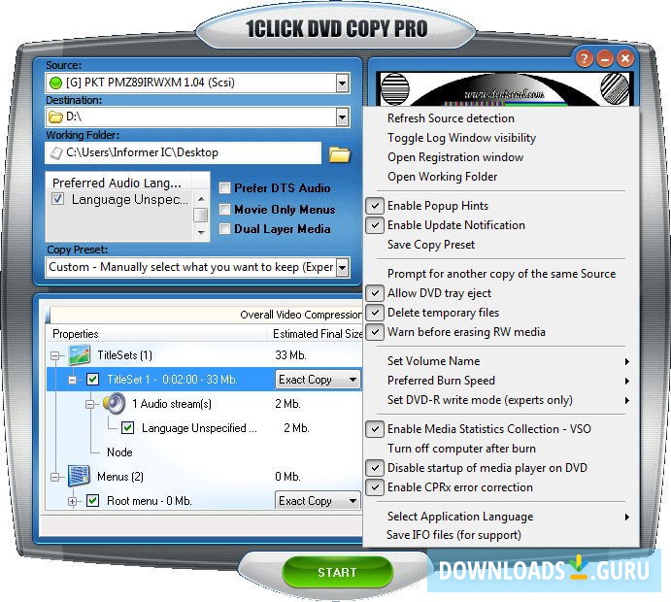Uncheck Language Unspecified audio stream checkbox
The height and width of the screenshot is (602, 671).
(127, 428)
